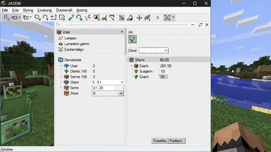
Task: Open the Clnad dropdown field
Action: [x=153, y=50]
